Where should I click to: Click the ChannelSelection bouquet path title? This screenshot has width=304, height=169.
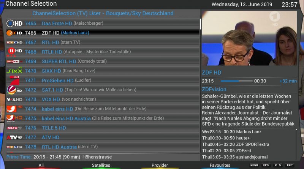tap(103, 13)
